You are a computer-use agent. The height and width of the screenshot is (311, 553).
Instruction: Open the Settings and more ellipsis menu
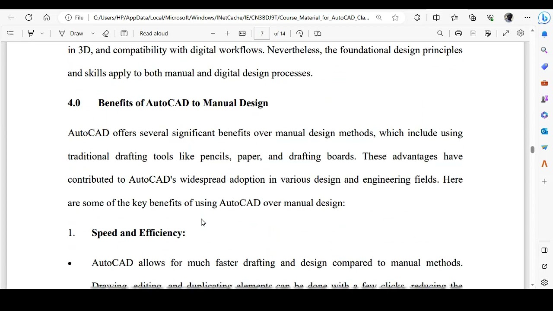528,18
